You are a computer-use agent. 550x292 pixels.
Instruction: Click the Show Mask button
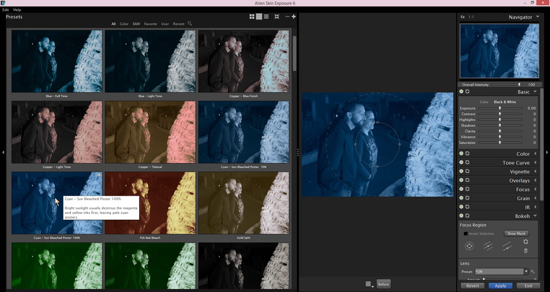pyautogui.click(x=515, y=234)
